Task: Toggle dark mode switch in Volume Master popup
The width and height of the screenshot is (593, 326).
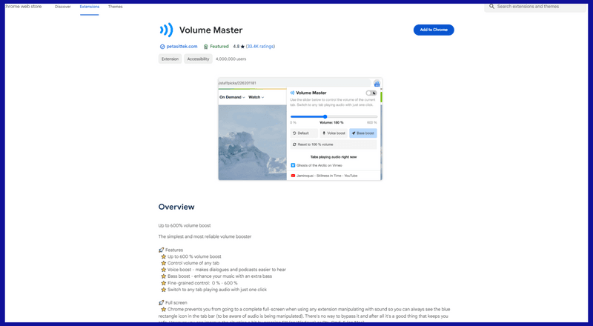Action: pyautogui.click(x=371, y=93)
